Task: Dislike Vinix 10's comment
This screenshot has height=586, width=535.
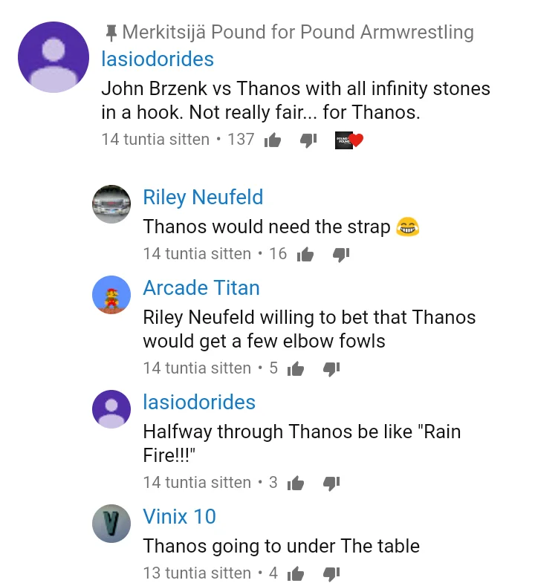Action: click(331, 574)
